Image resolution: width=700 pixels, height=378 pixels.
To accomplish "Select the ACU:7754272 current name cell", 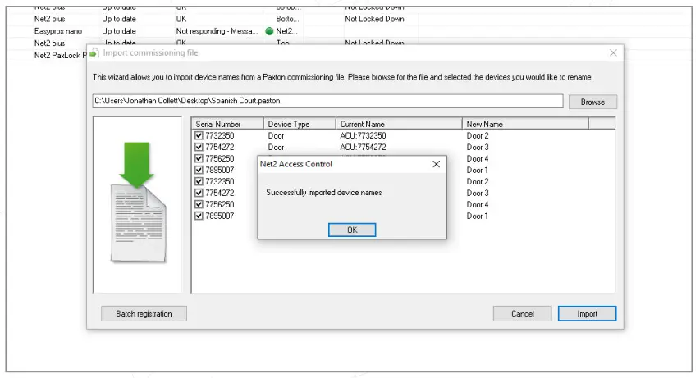I will pyautogui.click(x=363, y=148).
